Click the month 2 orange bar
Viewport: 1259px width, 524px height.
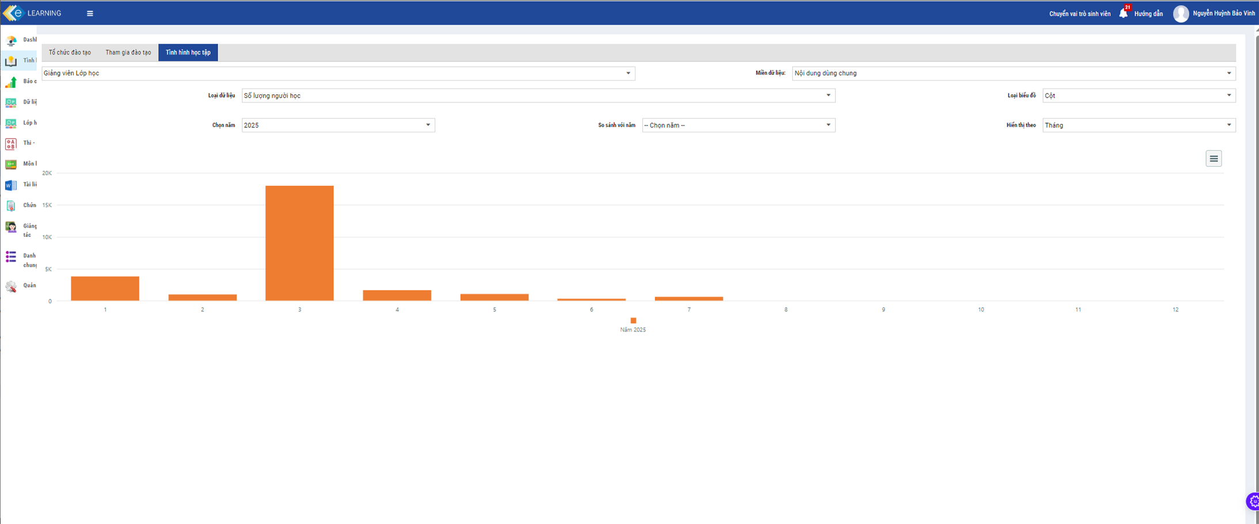203,297
